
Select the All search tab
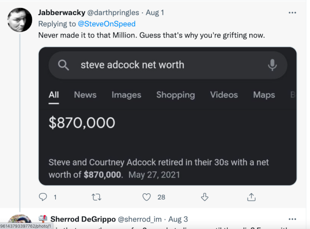click(54, 95)
